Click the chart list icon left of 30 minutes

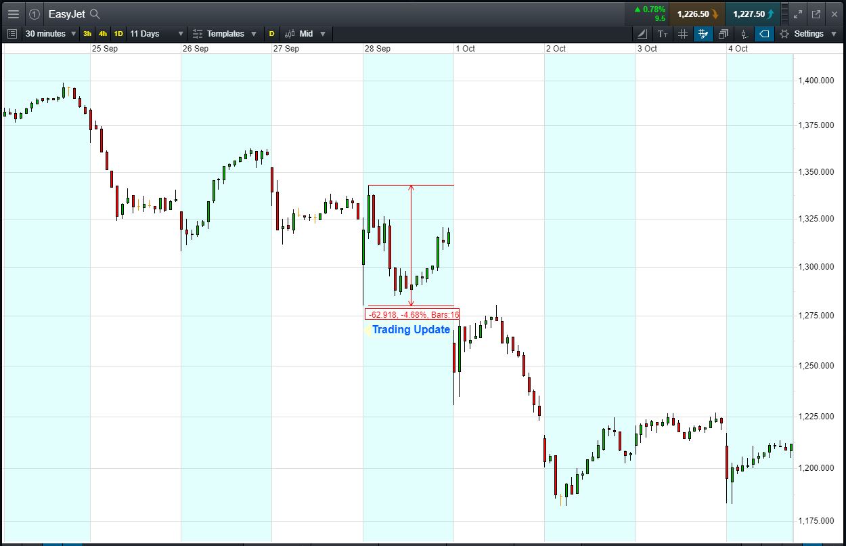tap(12, 33)
